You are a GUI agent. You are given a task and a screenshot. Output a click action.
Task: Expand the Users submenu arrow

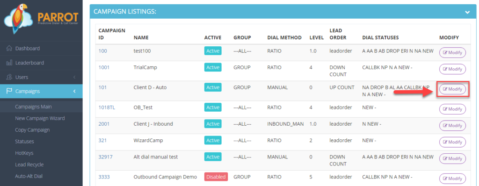[x=74, y=77]
